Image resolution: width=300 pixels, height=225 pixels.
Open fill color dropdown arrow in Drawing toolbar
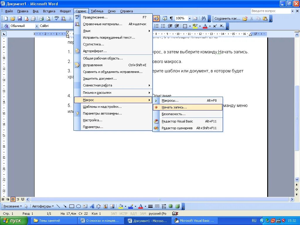pyautogui.click(x=125, y=206)
